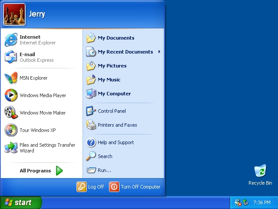Image resolution: width=278 pixels, height=209 pixels.
Task: Click the Help and Support question mark icon
Action: click(91, 142)
